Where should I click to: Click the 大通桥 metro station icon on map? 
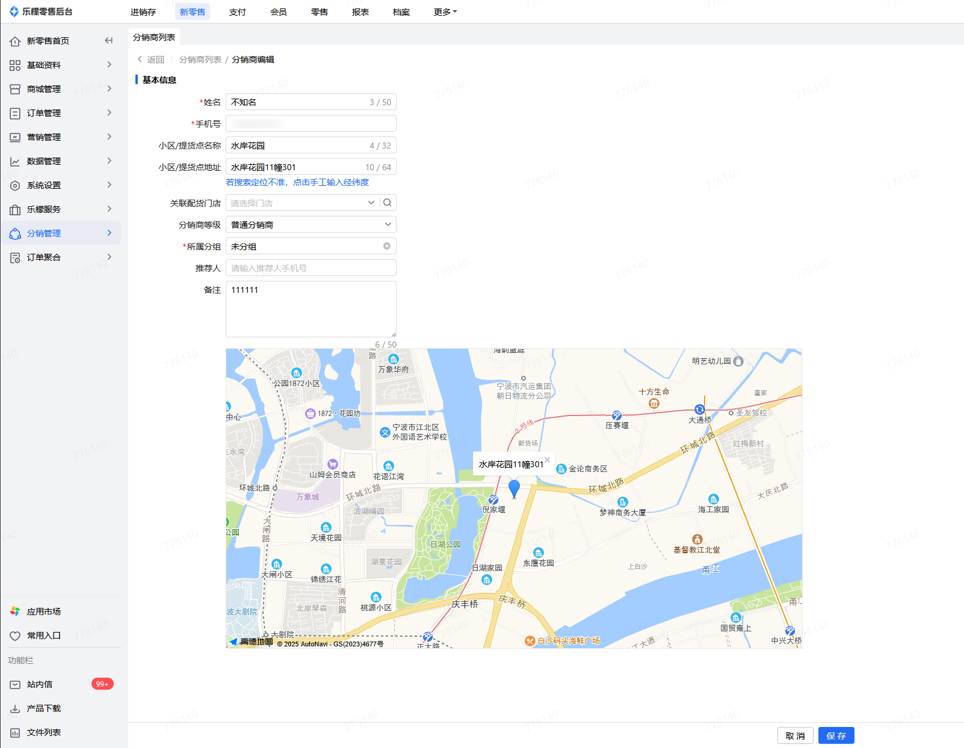coord(699,409)
